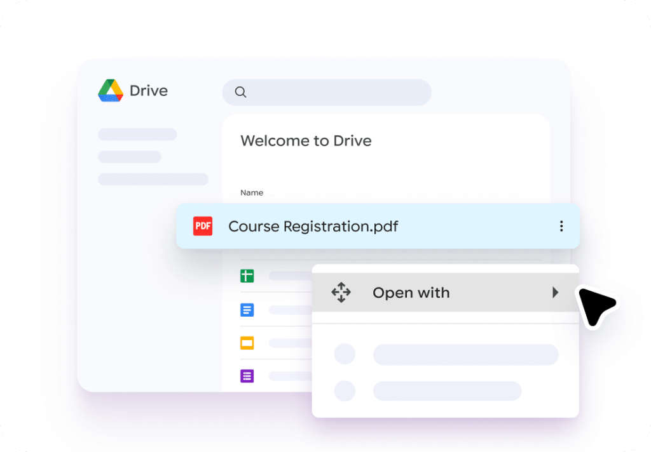Click the green Google Sheets file icon
The width and height of the screenshot is (651, 452).
[x=248, y=276]
